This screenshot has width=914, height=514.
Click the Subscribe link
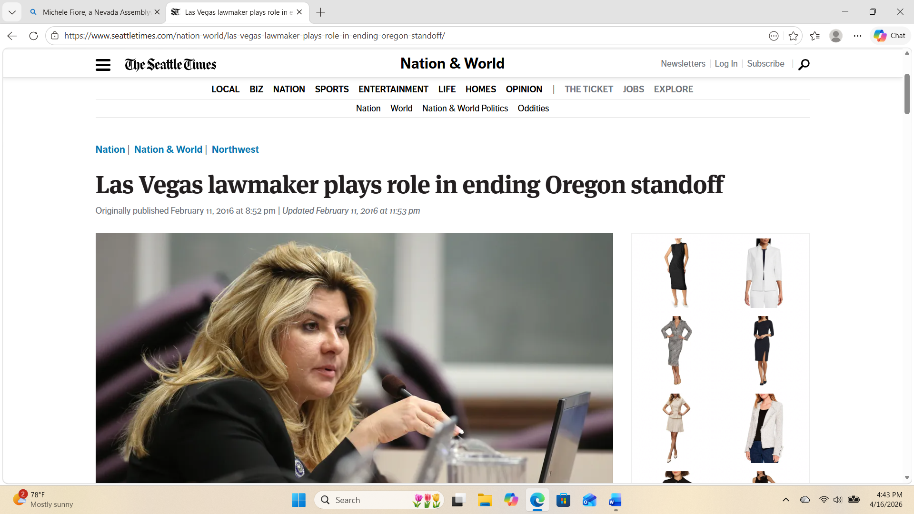(x=765, y=64)
